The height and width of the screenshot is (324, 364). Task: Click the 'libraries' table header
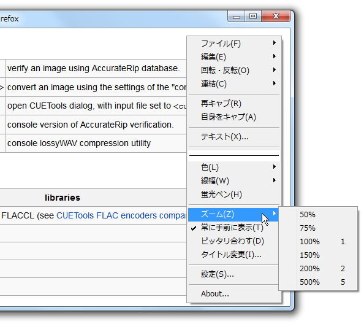pyautogui.click(x=63, y=198)
